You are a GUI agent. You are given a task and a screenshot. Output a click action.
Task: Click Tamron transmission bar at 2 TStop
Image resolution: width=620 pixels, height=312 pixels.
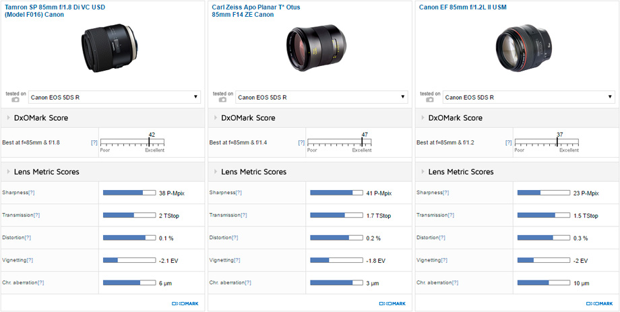[129, 215]
